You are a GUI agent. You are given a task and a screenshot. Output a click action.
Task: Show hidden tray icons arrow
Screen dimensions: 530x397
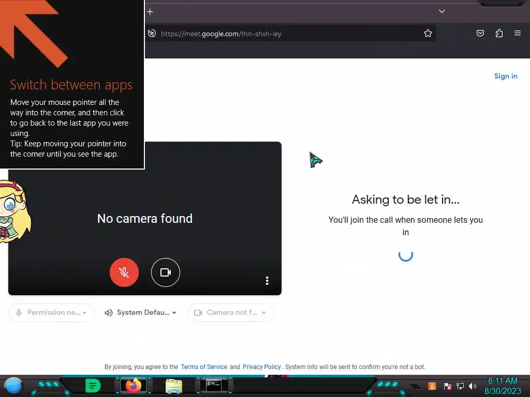point(416,387)
